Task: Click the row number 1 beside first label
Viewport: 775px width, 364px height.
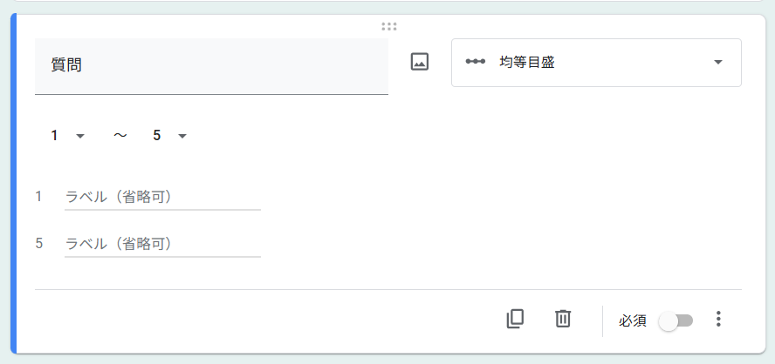Action: [38, 197]
